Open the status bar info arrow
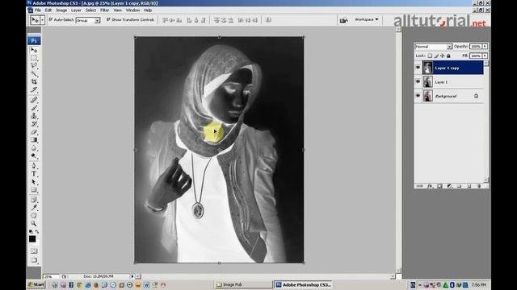Screen dimensions: 517x290 click(x=132, y=276)
